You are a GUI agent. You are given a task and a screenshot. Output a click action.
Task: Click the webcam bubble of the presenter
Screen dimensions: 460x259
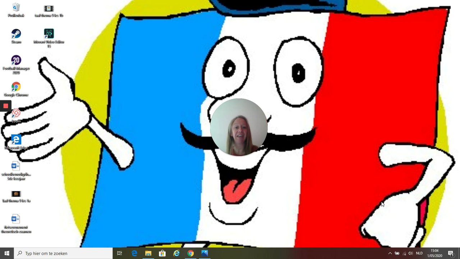(x=239, y=127)
